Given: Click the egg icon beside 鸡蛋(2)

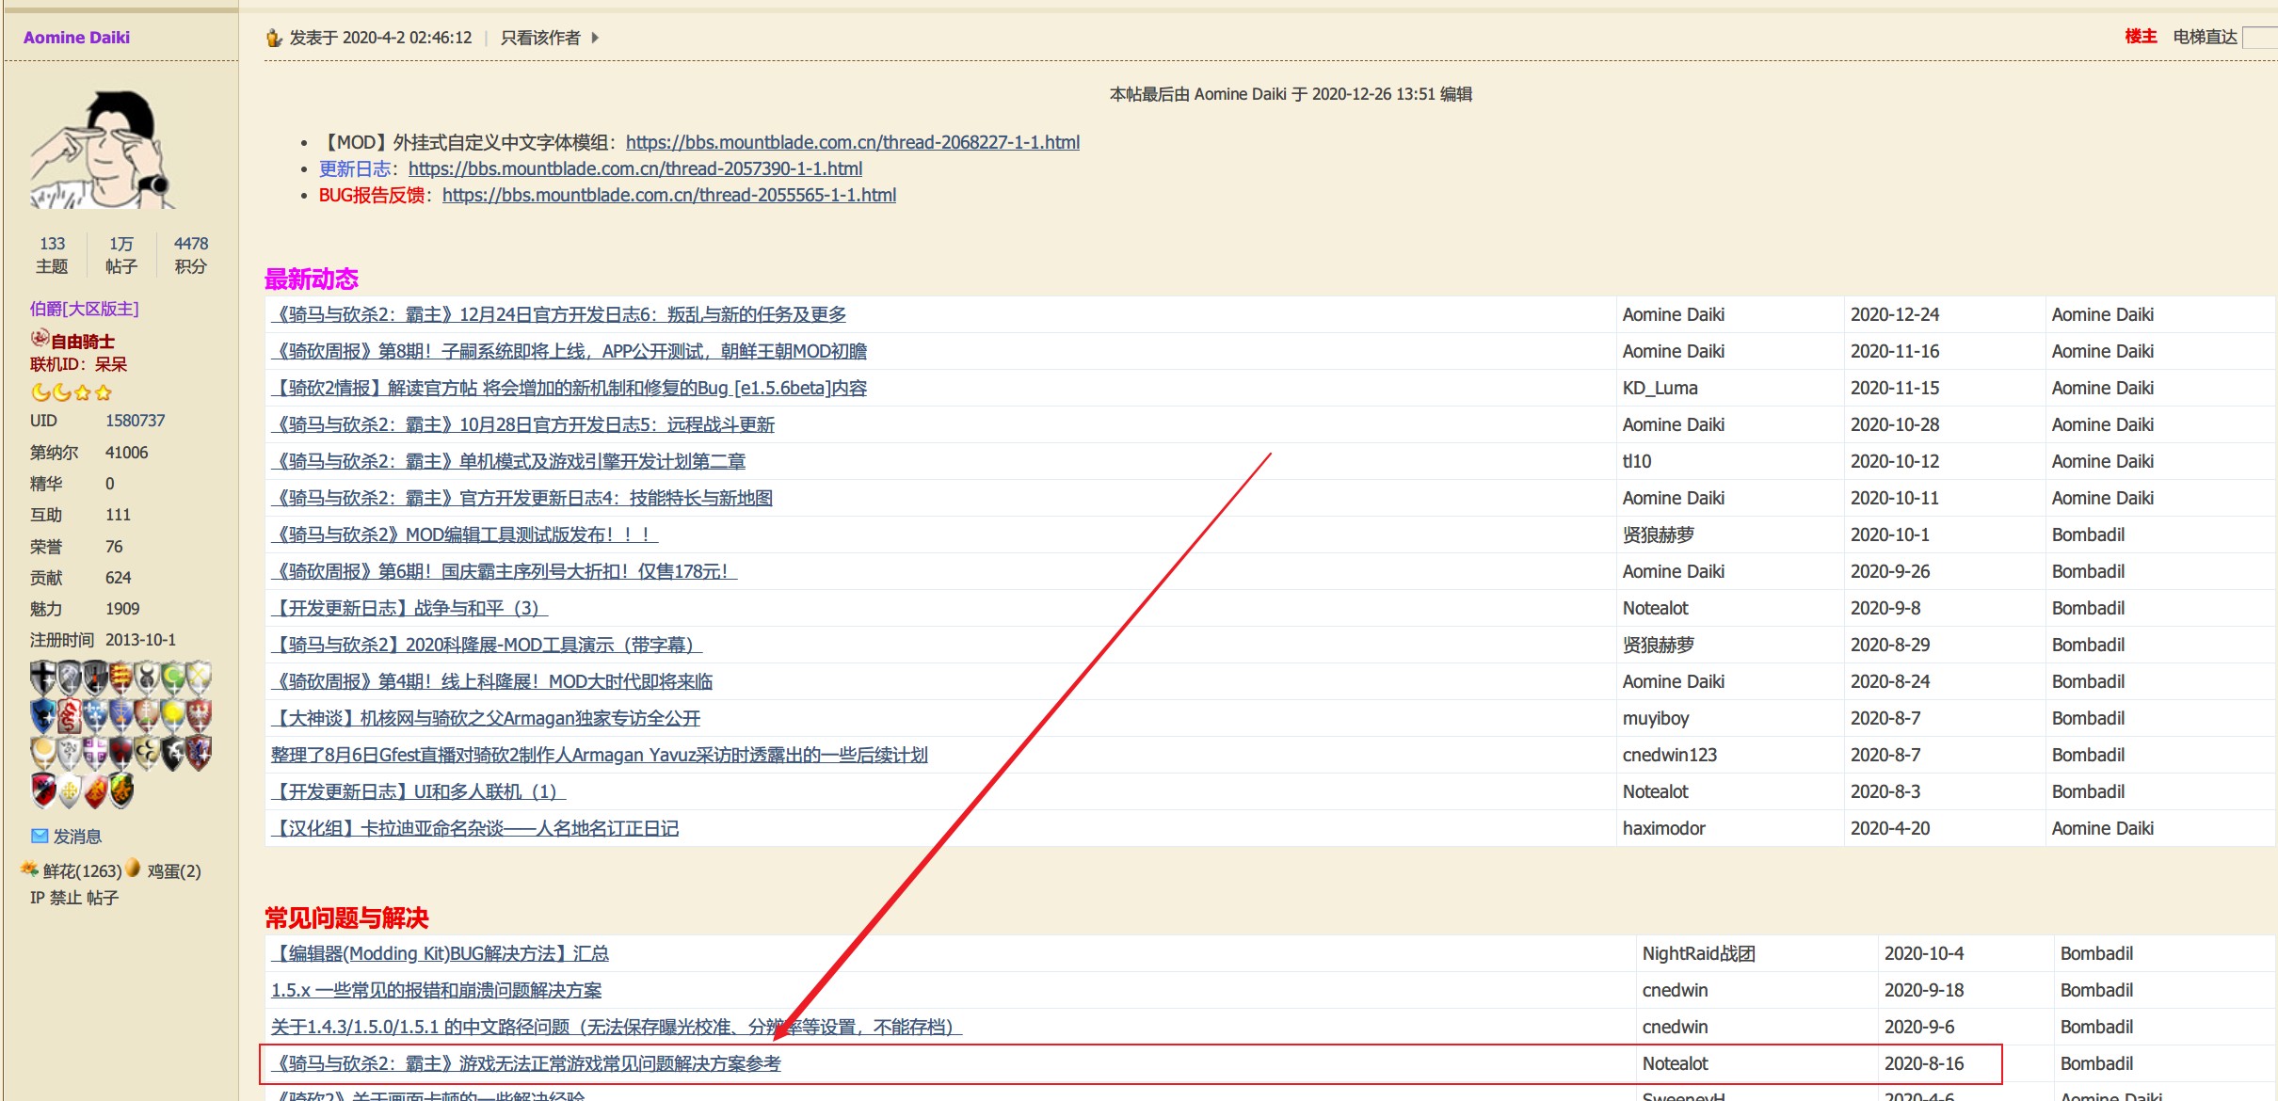Looking at the screenshot, I should [x=133, y=868].
